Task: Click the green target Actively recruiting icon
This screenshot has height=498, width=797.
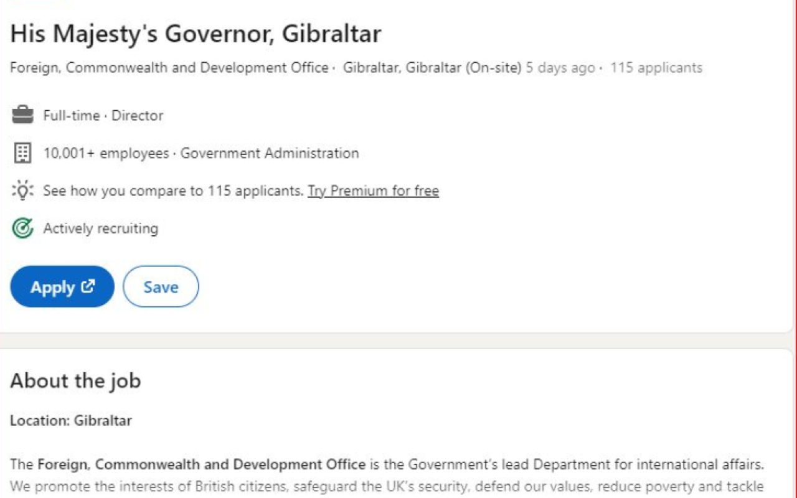Action: click(x=22, y=228)
